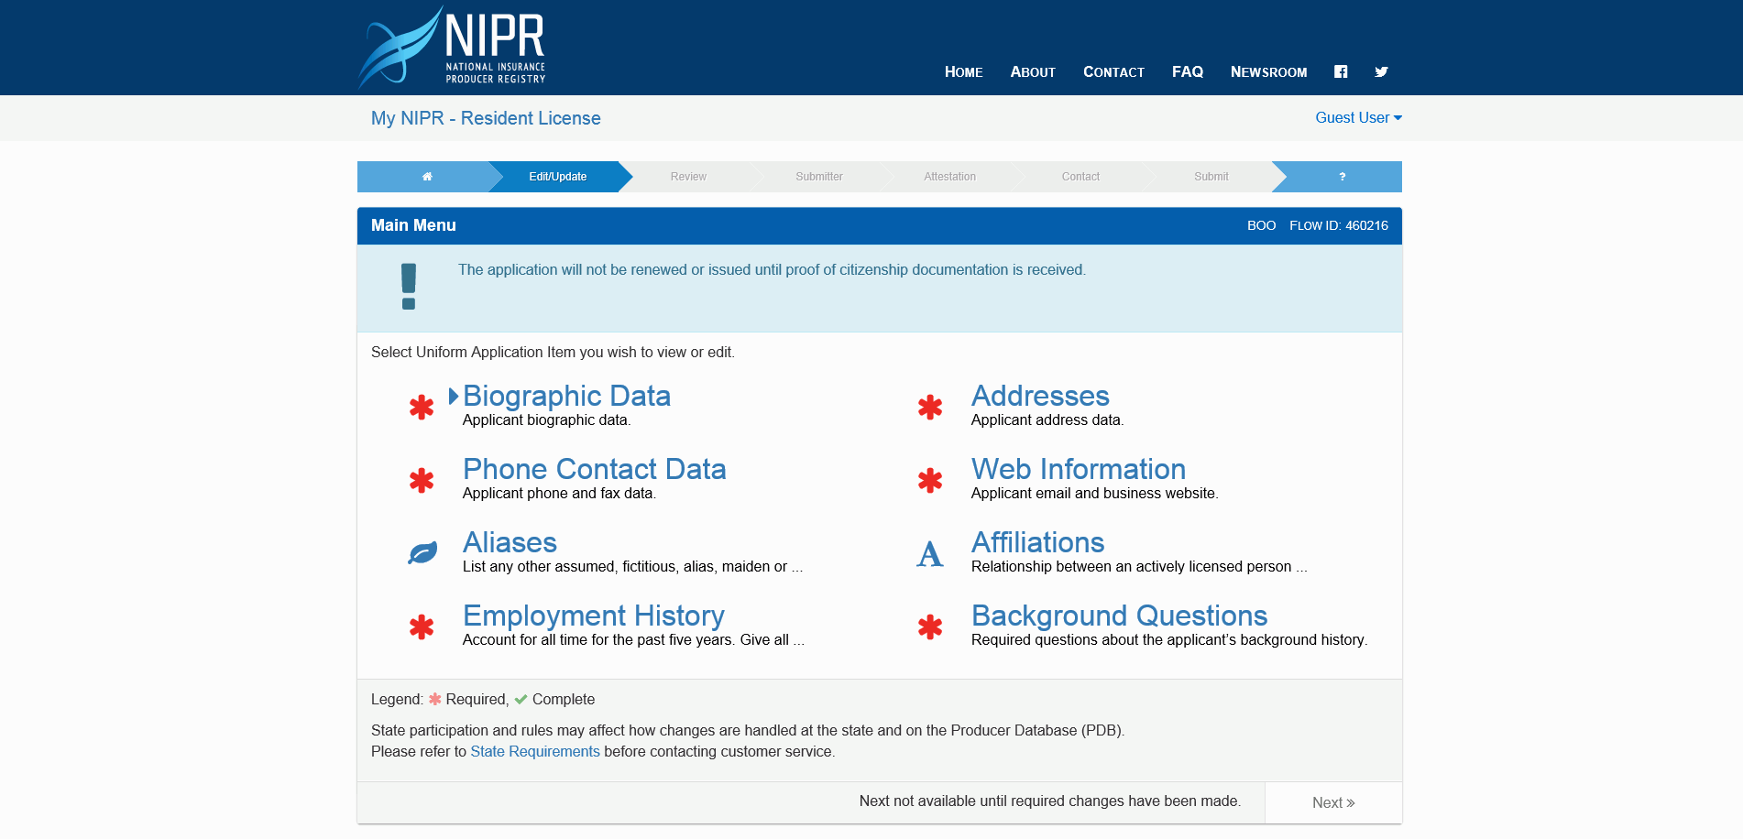Image resolution: width=1743 pixels, height=839 pixels.
Task: Click the My NIPR - Resident License title
Action: click(486, 118)
